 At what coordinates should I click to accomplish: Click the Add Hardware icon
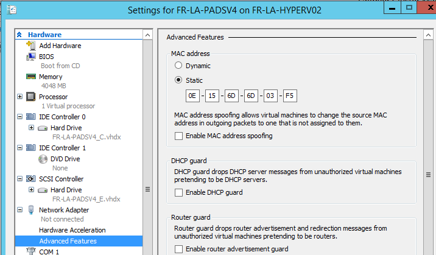32,46
